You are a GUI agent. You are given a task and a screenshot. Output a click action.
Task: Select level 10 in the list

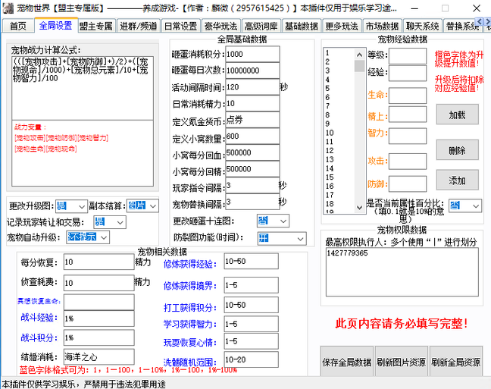339,133
